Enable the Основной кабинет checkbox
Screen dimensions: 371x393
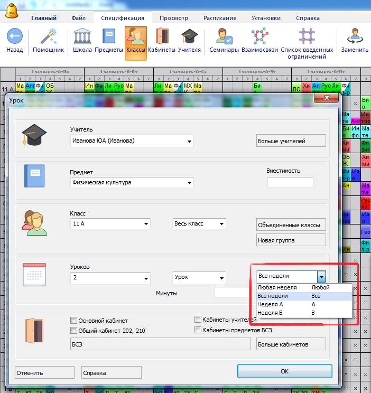click(73, 320)
